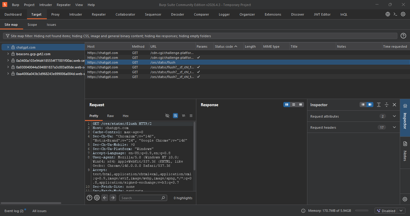
Task: Toggle line wrap in the request editor
Action: (176, 116)
